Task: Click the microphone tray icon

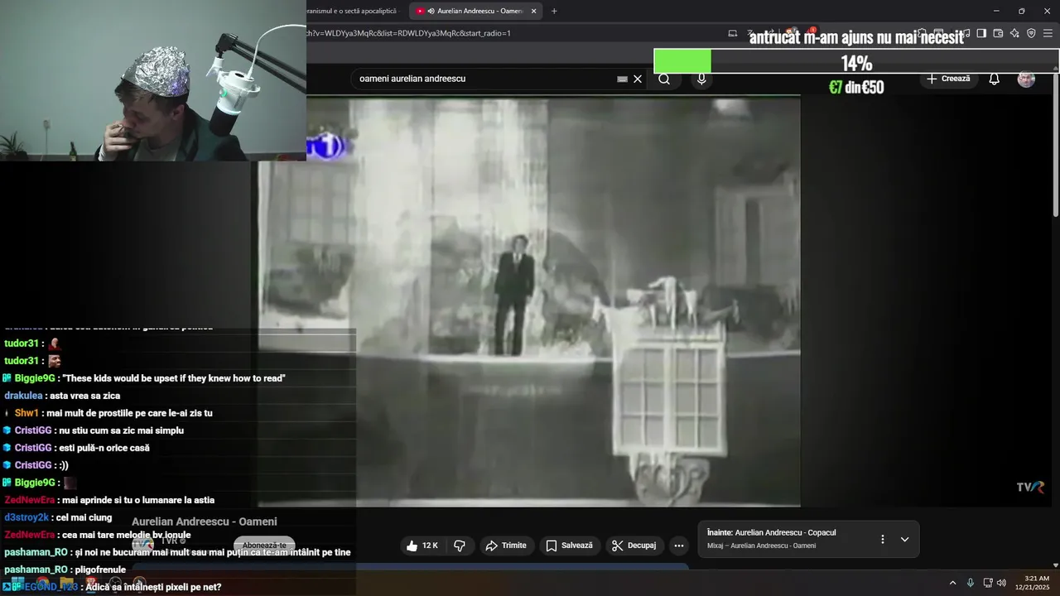Action: tap(971, 583)
